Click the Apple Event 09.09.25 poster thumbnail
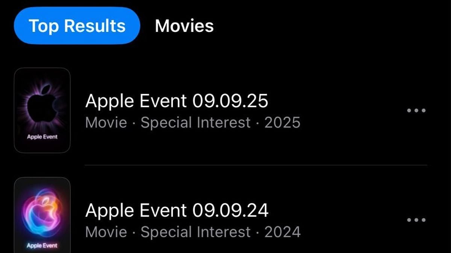The width and height of the screenshot is (451, 253). coord(42,110)
